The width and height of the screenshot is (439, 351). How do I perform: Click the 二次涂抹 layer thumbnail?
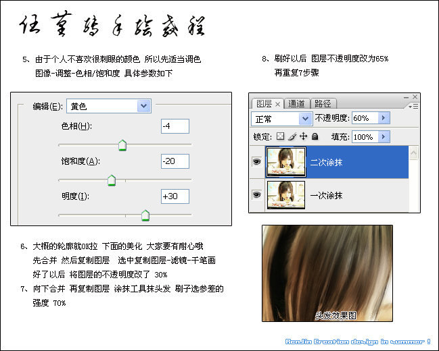tap(286, 163)
